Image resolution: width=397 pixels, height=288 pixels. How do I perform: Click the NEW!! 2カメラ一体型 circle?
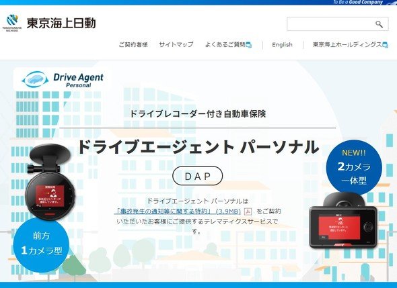coord(354,167)
